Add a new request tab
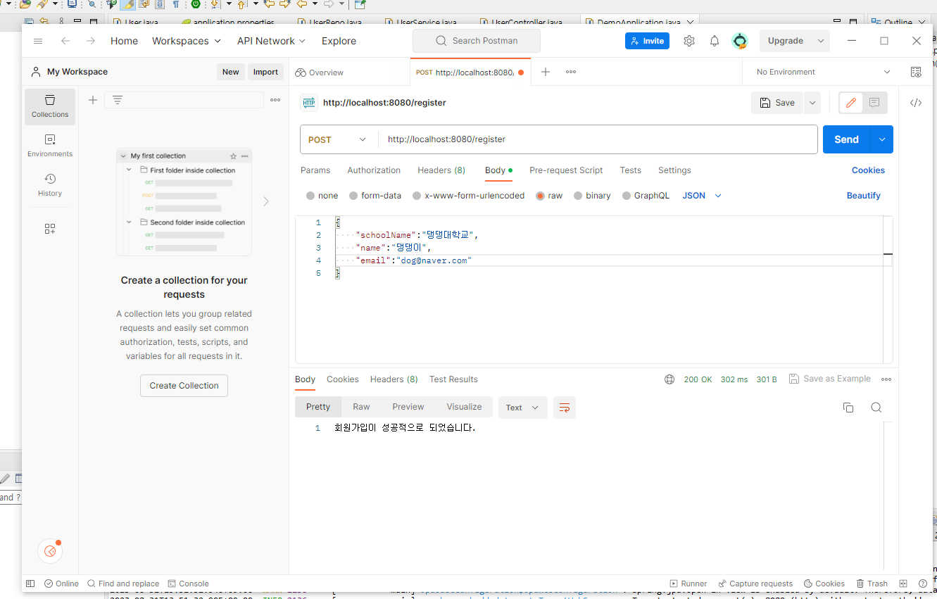Screen dimensions: 937x599 pos(546,72)
